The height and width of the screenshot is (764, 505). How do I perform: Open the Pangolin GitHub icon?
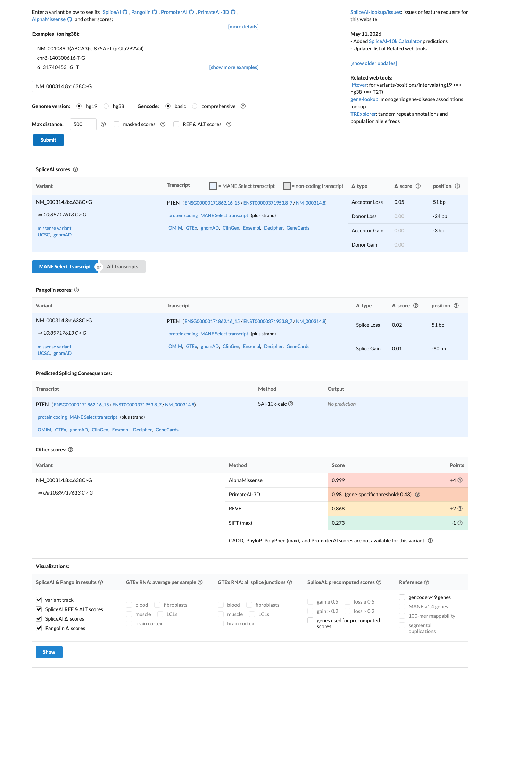coord(155,12)
